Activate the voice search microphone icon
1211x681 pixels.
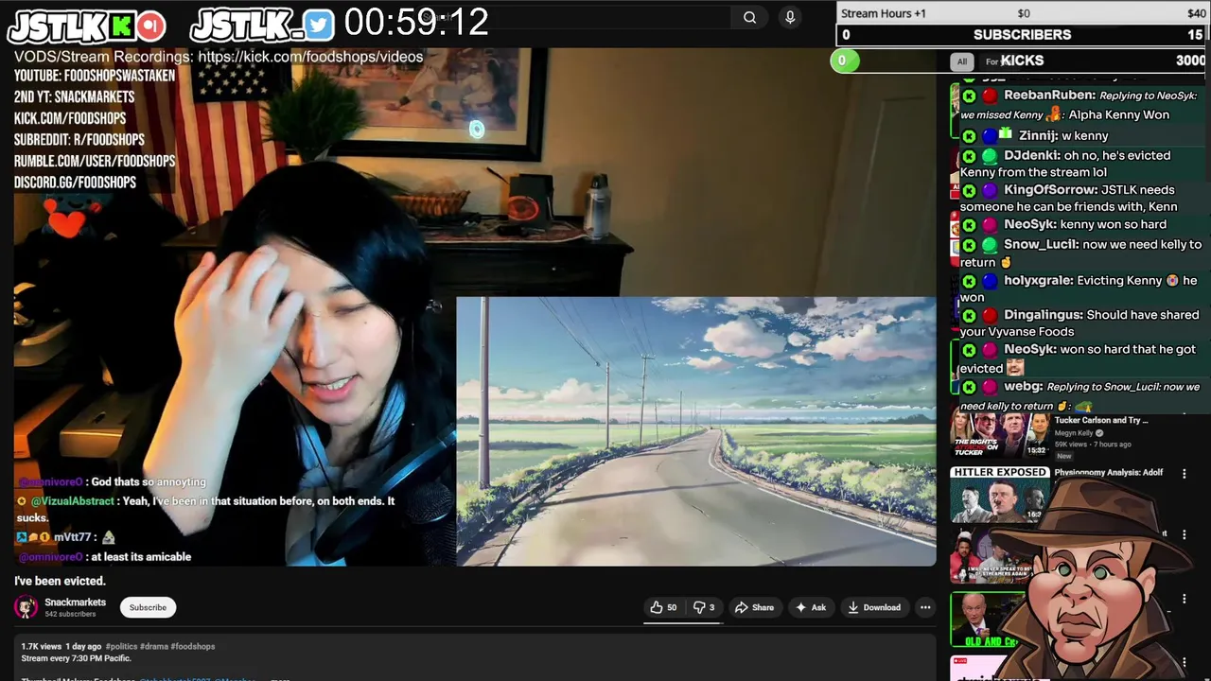[x=790, y=17]
